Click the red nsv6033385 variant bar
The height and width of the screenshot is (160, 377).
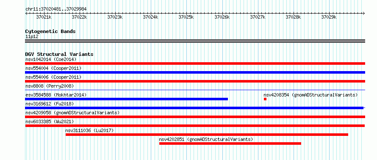(195, 126)
